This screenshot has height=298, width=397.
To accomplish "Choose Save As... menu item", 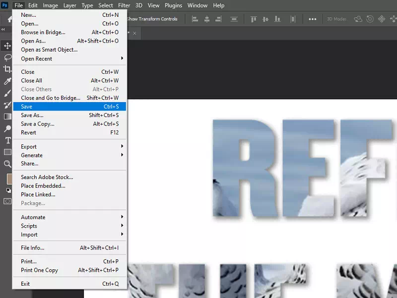I will 69,115.
